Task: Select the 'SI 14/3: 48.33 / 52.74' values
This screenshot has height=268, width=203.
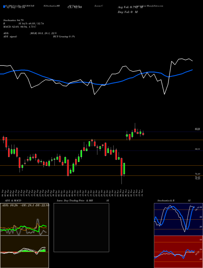Action: pos(31,24)
